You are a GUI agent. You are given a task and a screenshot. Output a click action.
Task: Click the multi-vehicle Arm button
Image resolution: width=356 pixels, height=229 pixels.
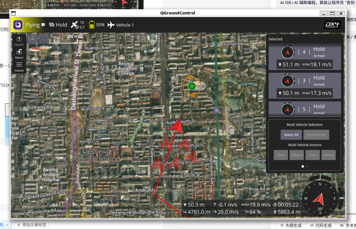281,155
